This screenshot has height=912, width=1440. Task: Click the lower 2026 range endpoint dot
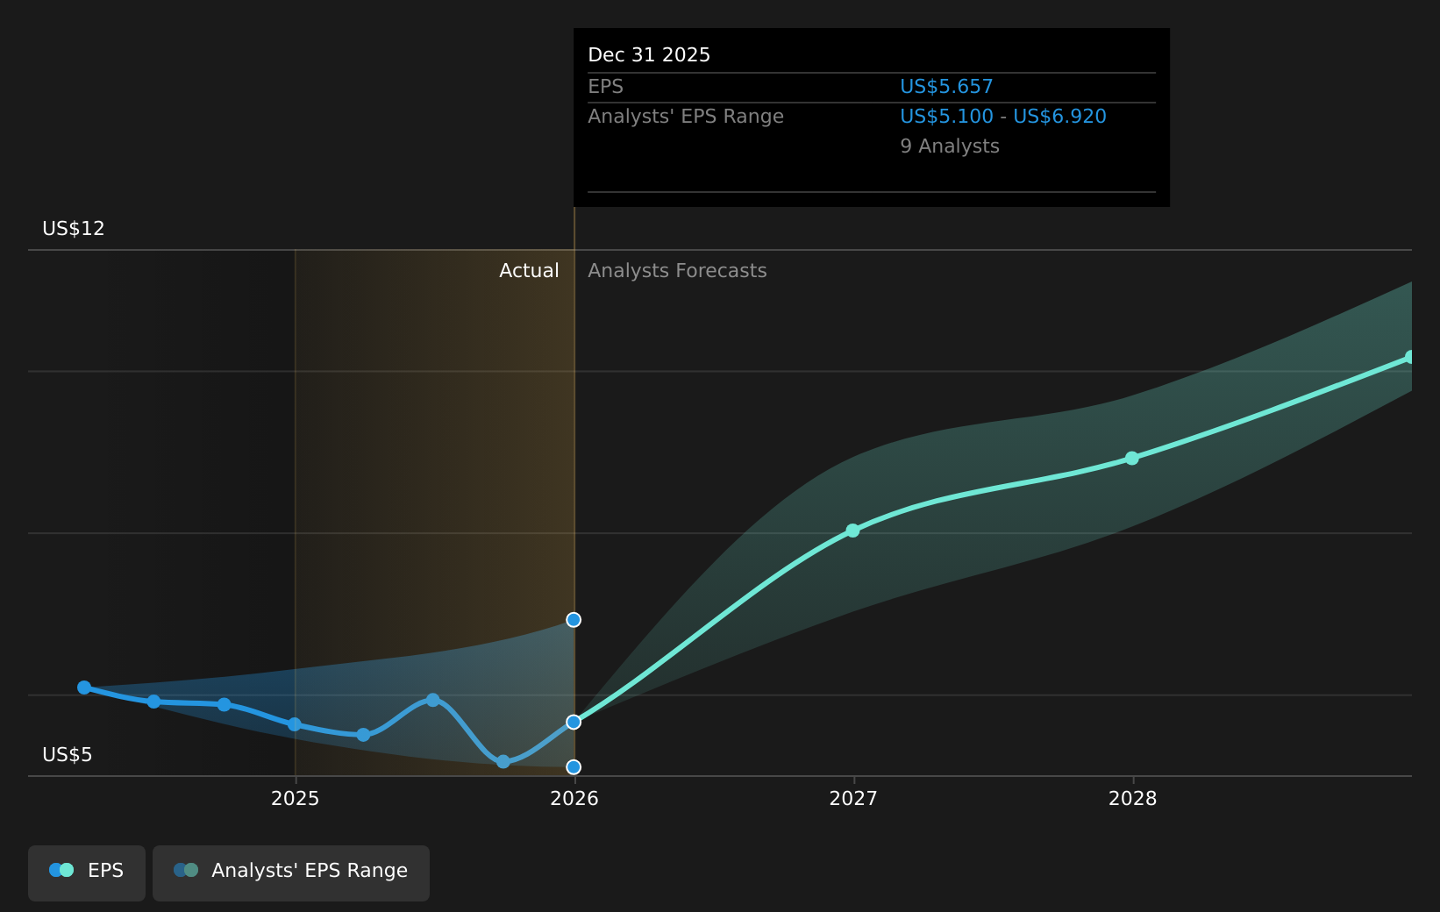pyautogui.click(x=574, y=766)
